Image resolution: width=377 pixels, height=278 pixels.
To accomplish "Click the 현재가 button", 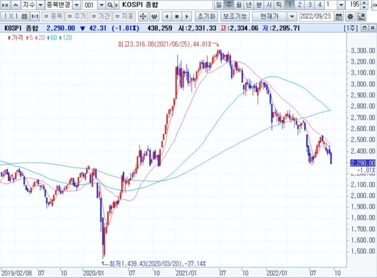I will tap(269, 16).
